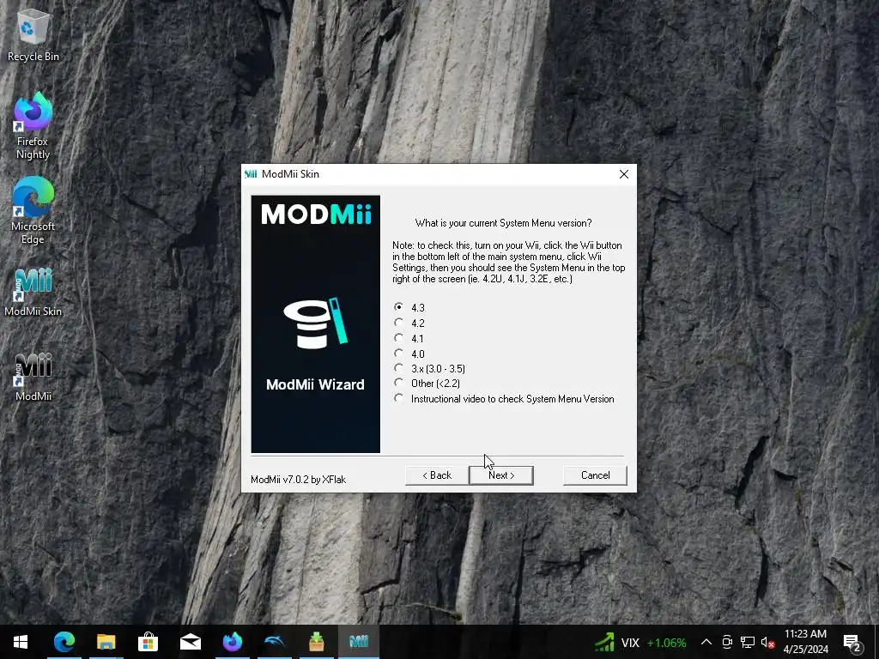Show hidden system tray icons
The image size is (879, 659).
[x=706, y=642]
